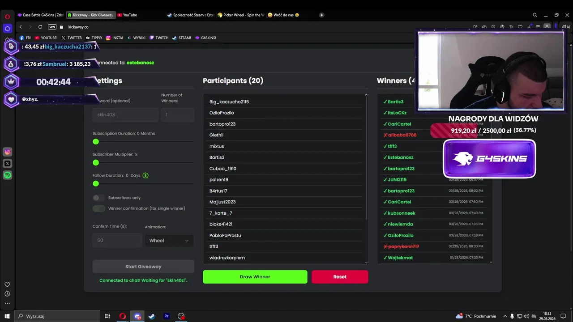The image size is (573, 322).
Task: Open Premiere Pro from the taskbar
Action: point(167,316)
